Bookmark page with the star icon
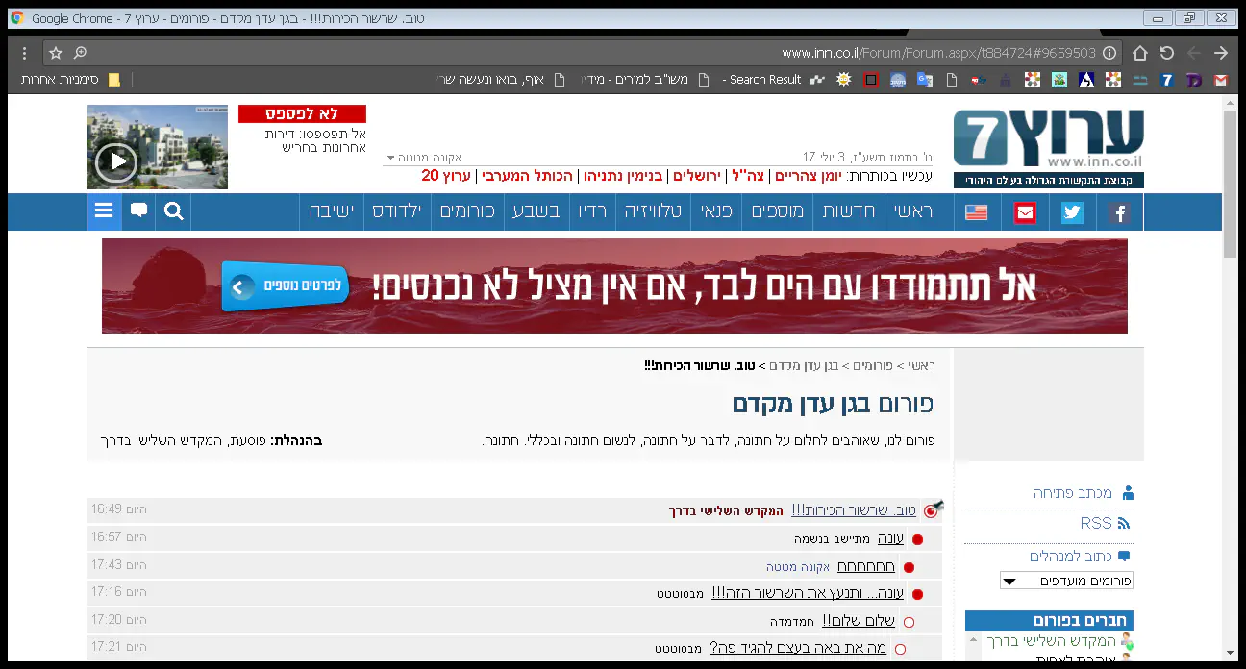 click(x=56, y=53)
